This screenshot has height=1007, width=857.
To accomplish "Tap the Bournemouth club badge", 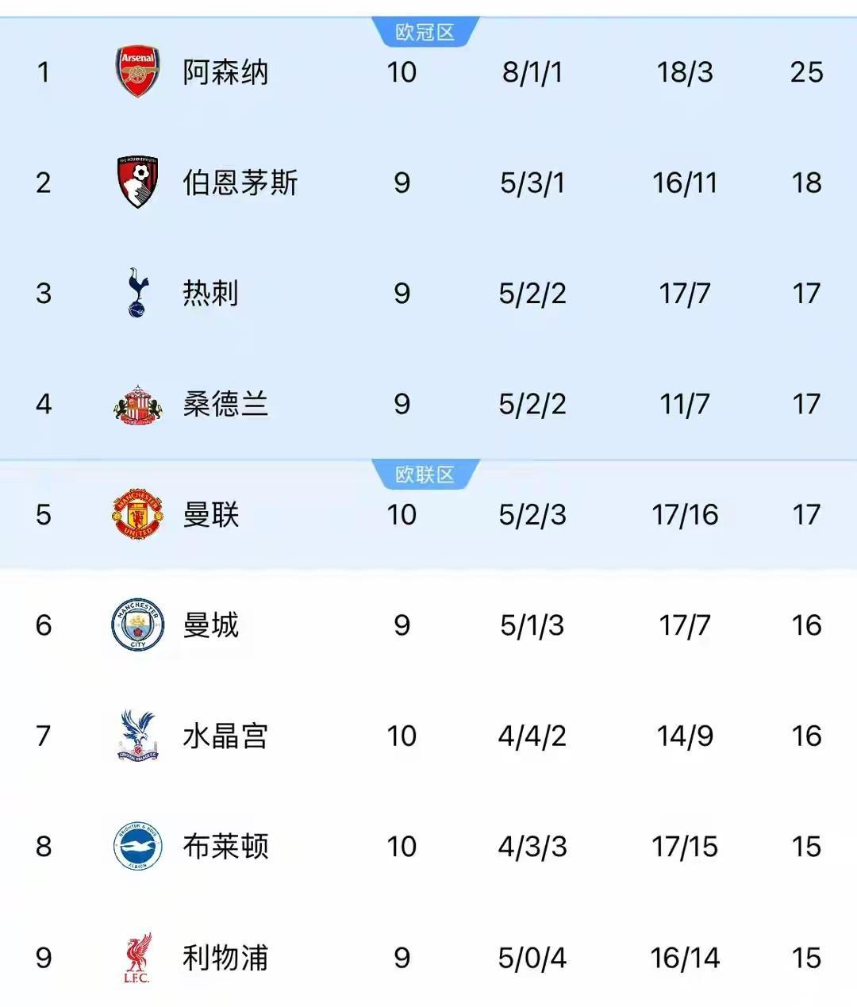I will (138, 183).
